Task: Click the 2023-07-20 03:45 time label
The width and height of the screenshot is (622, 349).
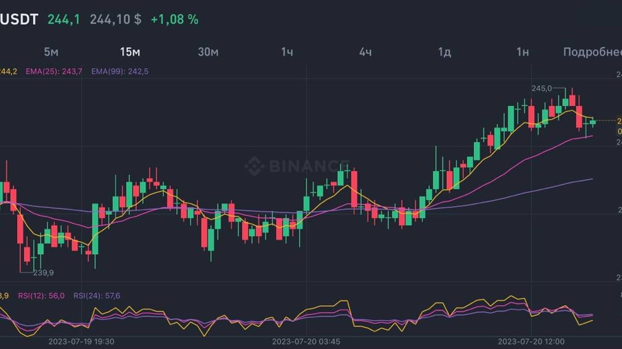Action: click(x=306, y=342)
